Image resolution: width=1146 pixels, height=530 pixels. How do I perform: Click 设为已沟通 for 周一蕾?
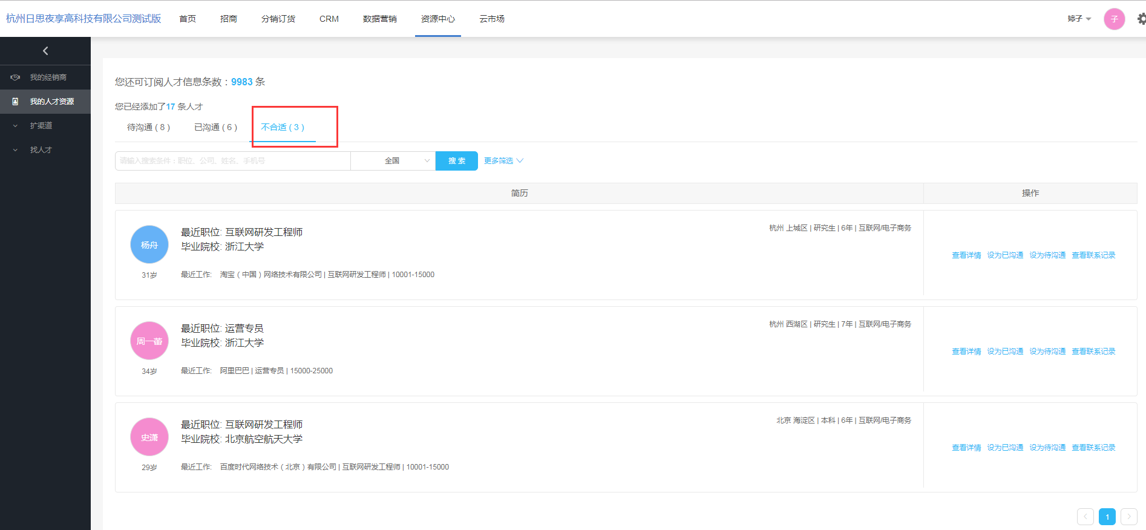(1005, 352)
